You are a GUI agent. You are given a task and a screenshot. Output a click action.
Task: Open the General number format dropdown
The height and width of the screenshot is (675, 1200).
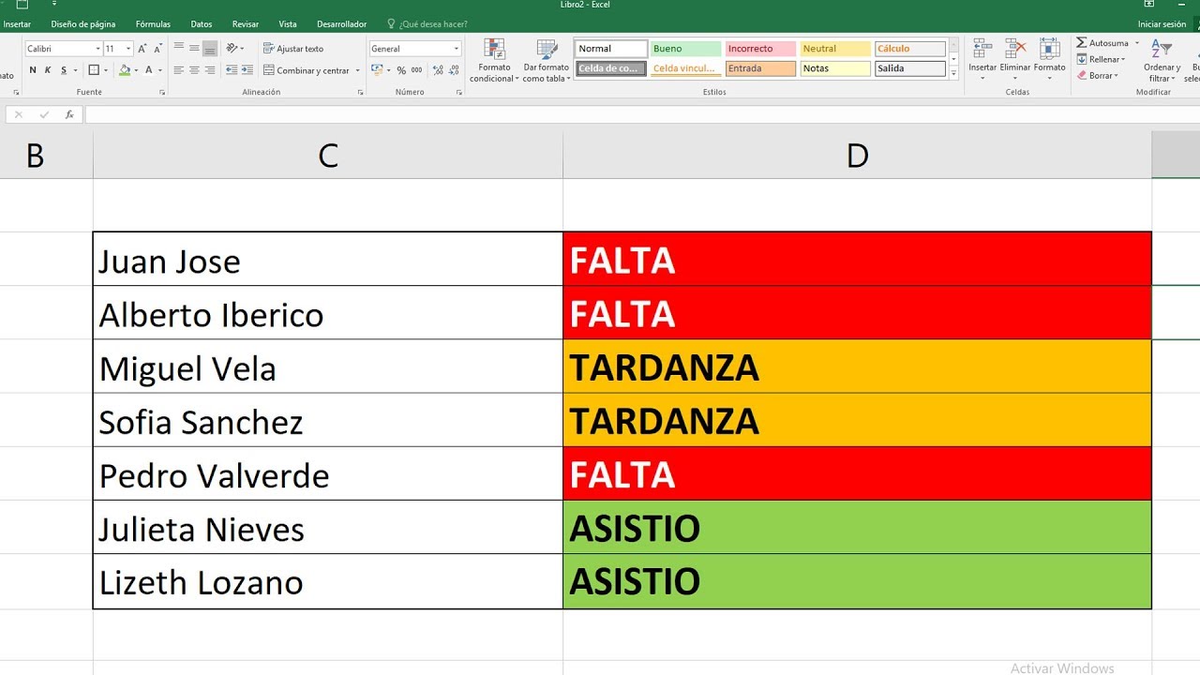[x=457, y=49]
